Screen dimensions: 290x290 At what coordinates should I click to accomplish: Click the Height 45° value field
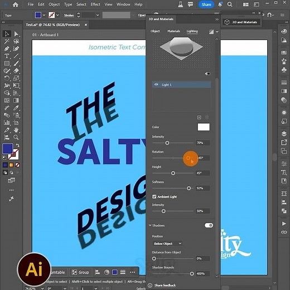[203, 173]
